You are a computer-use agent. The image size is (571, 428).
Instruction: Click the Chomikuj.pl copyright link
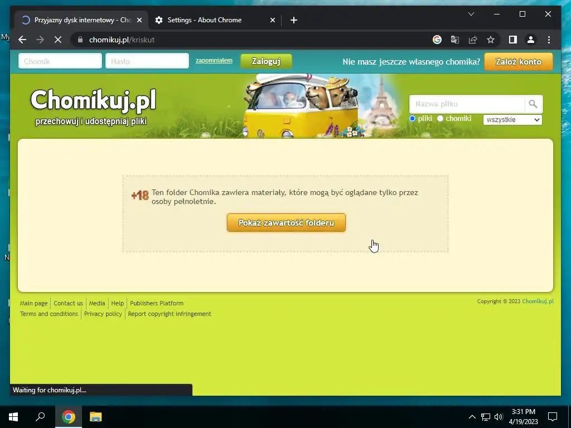[x=538, y=301]
